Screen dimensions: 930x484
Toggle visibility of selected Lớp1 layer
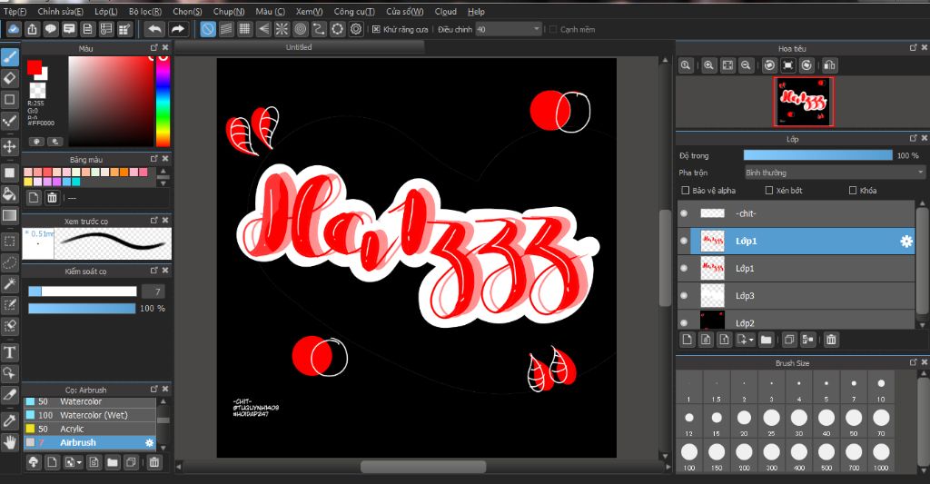point(684,241)
